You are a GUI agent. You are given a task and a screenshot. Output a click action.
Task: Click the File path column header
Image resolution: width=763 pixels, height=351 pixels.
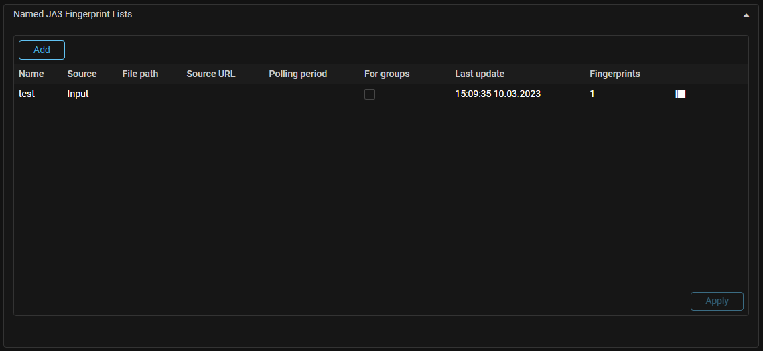(140, 74)
